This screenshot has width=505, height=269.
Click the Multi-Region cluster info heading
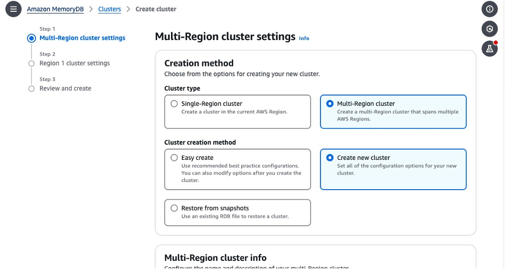pos(215,258)
